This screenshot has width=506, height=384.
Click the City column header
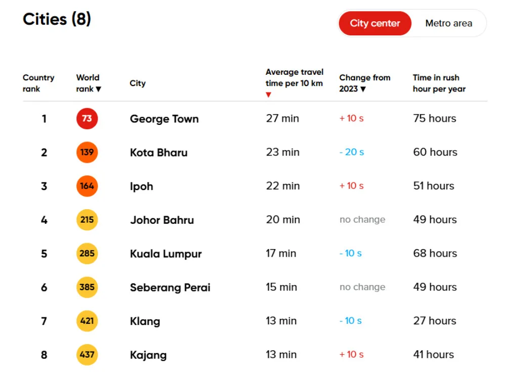pos(138,83)
